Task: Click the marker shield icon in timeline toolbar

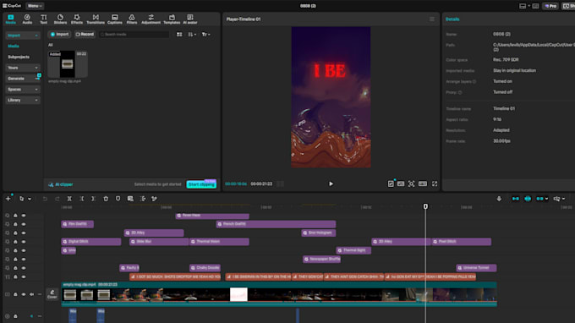Action: coord(118,199)
